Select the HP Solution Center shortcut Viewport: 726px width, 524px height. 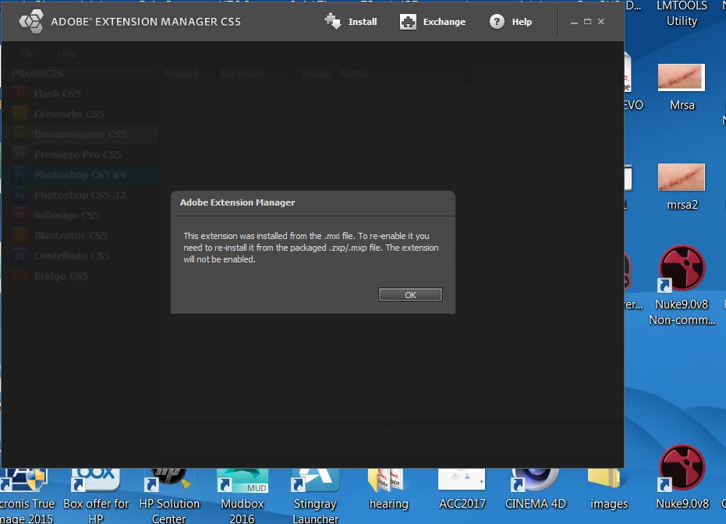tap(169, 496)
